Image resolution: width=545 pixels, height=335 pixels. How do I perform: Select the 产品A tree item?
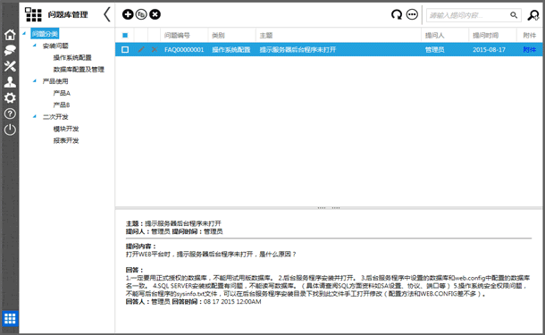[62, 93]
